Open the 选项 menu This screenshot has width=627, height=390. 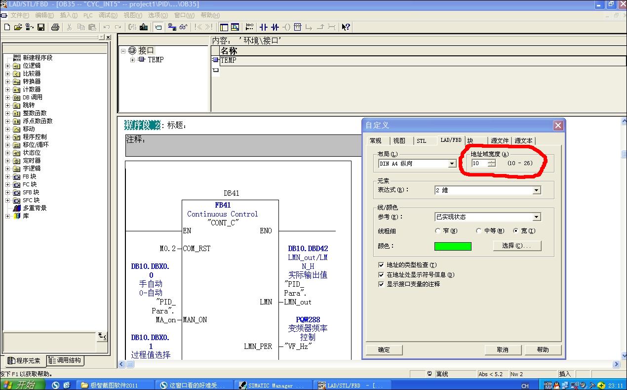point(157,15)
